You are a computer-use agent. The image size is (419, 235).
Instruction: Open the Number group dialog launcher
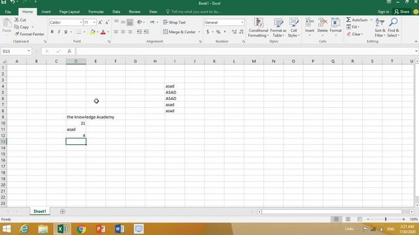pos(244,42)
